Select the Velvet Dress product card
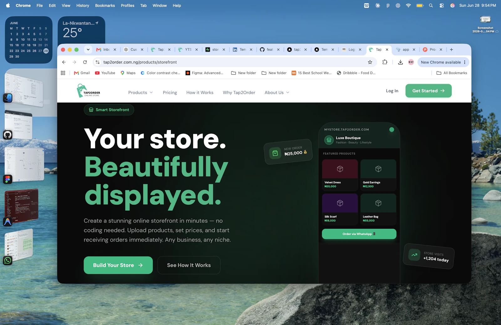The image size is (501, 325). click(340, 175)
